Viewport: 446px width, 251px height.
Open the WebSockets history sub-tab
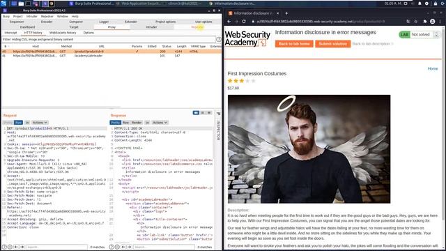63,33
